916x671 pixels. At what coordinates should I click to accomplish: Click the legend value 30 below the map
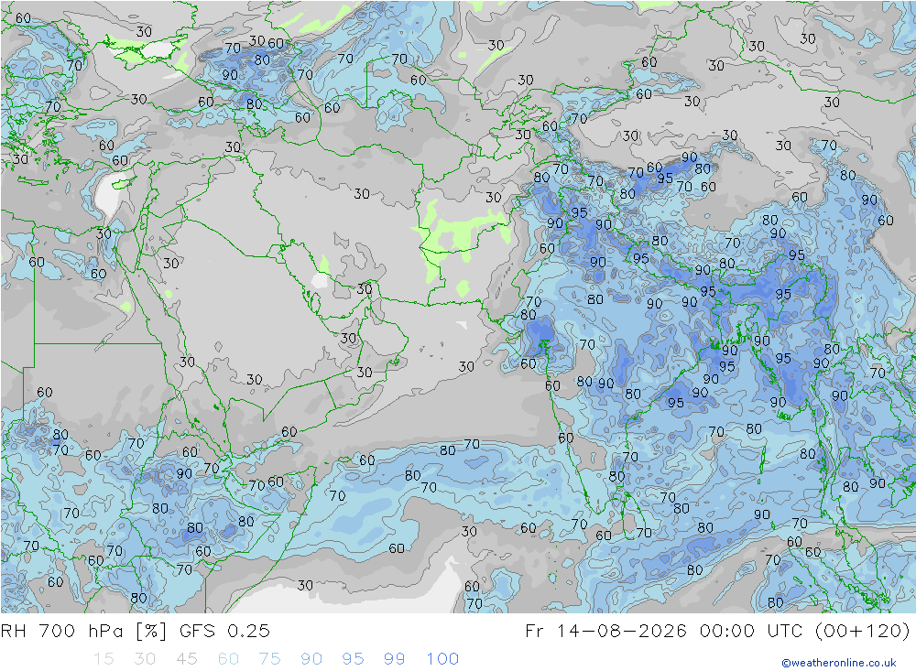pos(145,659)
